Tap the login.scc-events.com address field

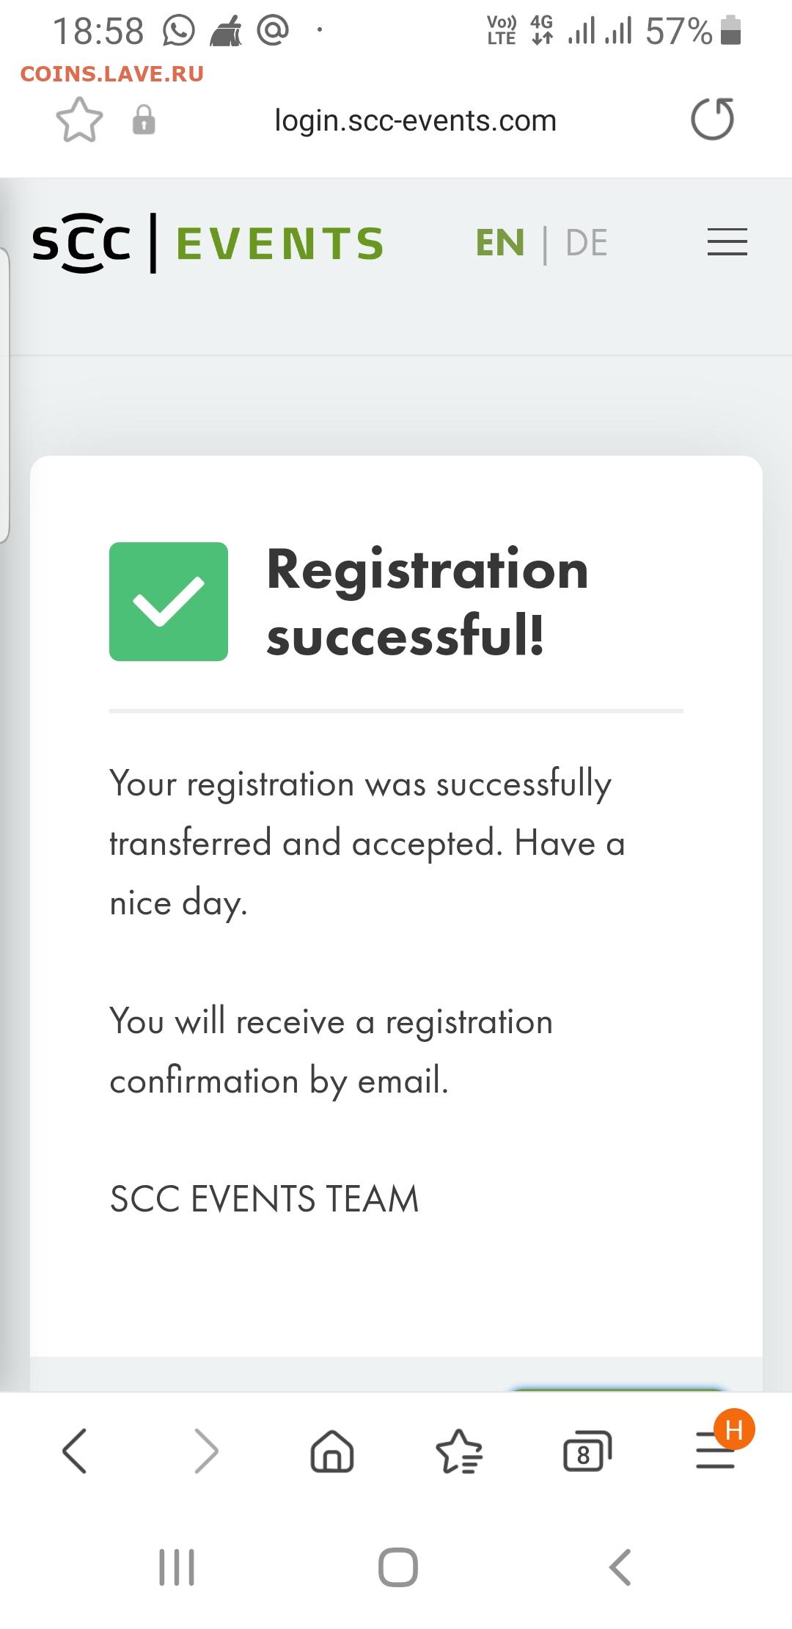(416, 120)
